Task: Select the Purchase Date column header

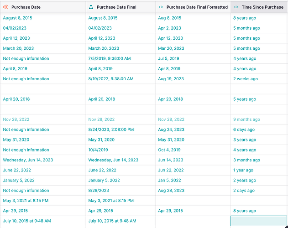Action: pos(43,7)
